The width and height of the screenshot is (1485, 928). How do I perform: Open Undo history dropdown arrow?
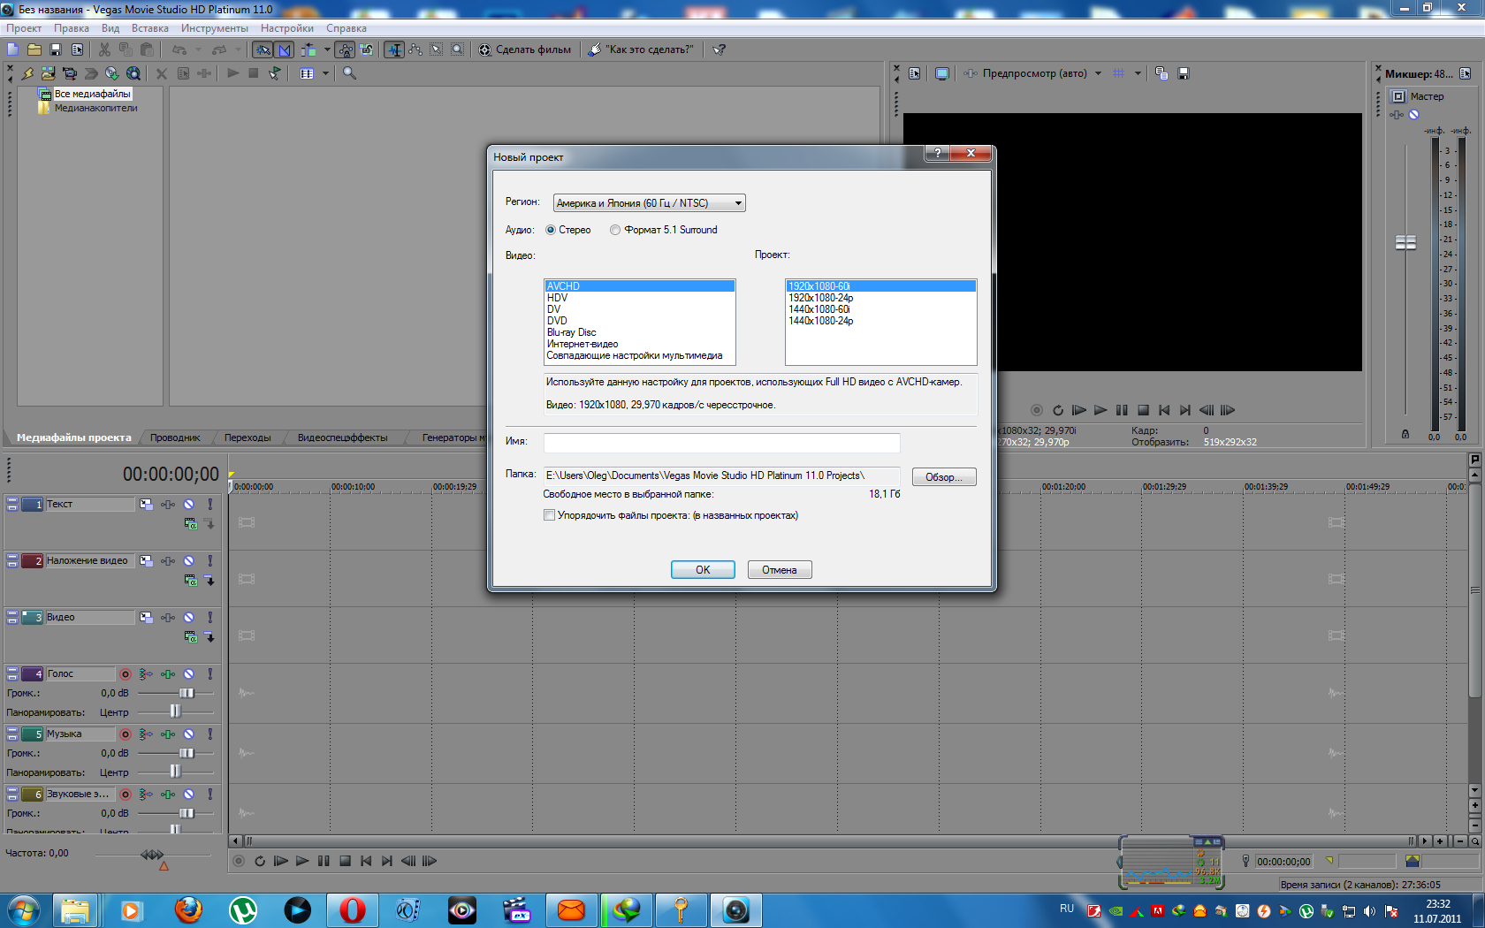click(x=198, y=49)
